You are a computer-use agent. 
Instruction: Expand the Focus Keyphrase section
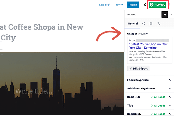(x=149, y=80)
